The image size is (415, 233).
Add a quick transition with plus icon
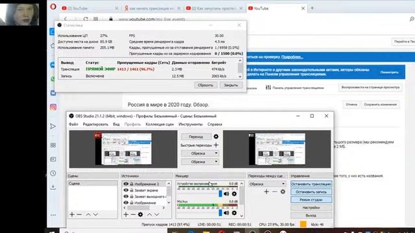pyautogui.click(x=216, y=145)
